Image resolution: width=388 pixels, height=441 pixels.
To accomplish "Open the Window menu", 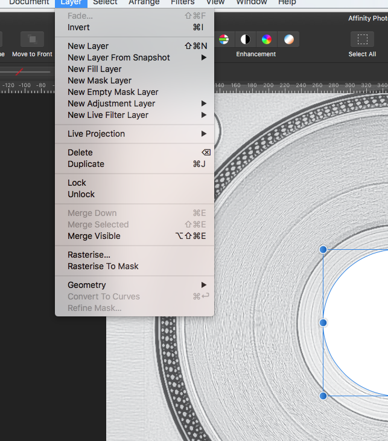I will coord(252,2).
